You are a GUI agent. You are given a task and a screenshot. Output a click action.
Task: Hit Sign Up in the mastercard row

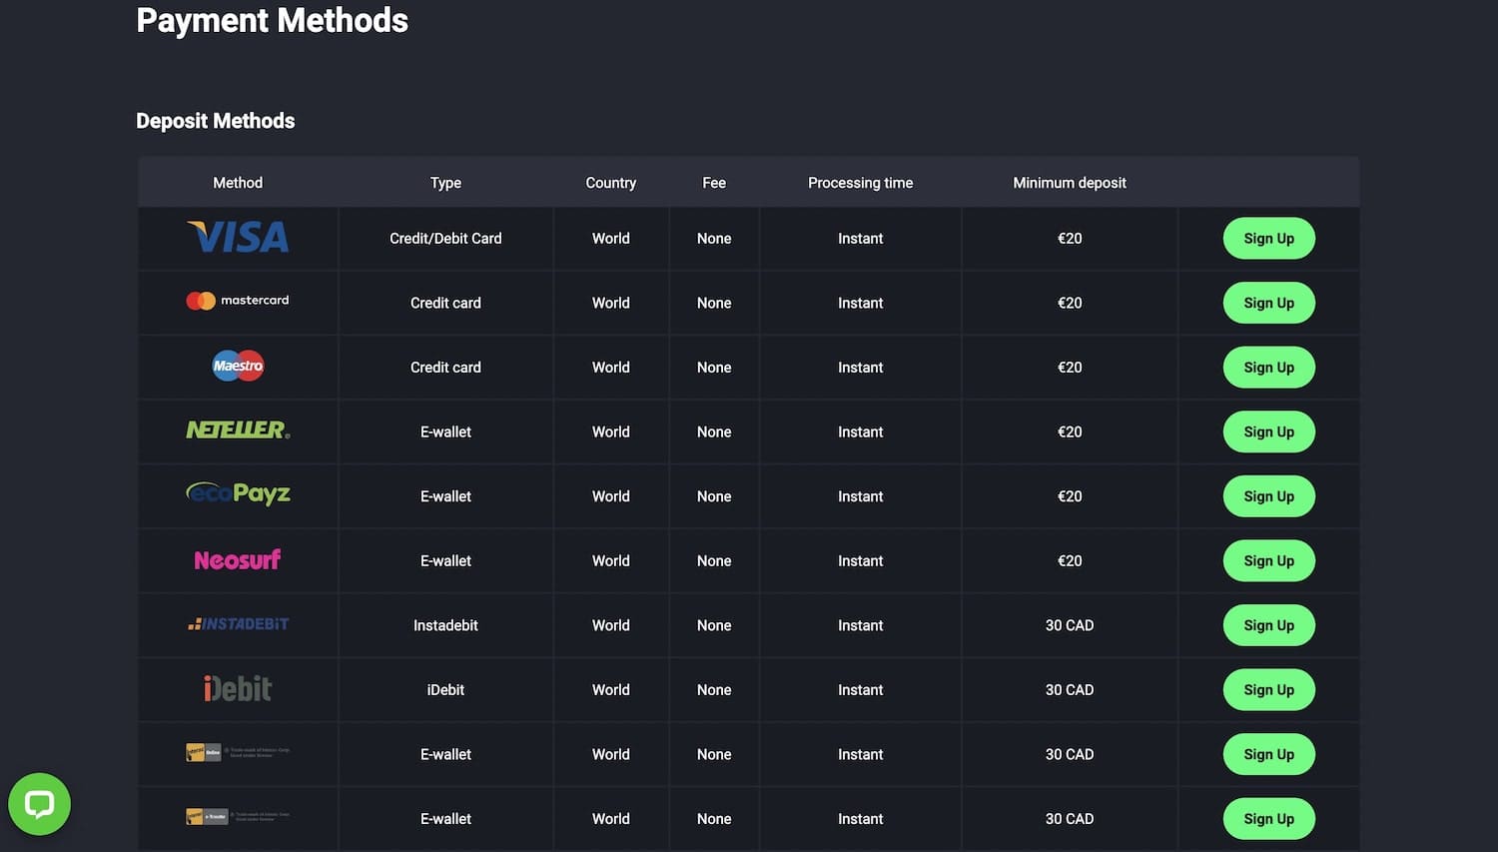(1269, 303)
